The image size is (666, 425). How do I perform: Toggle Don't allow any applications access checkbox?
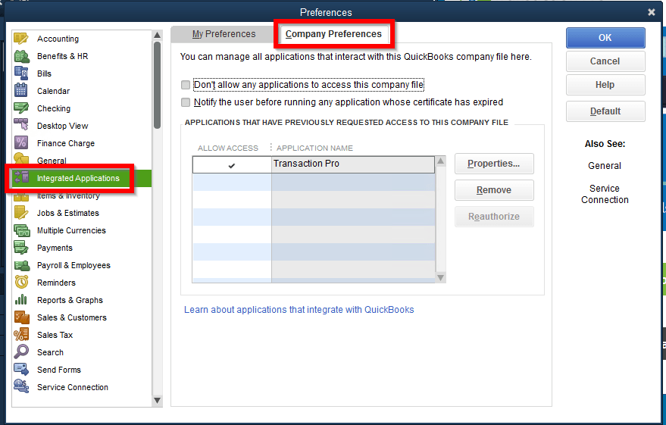[x=186, y=85]
